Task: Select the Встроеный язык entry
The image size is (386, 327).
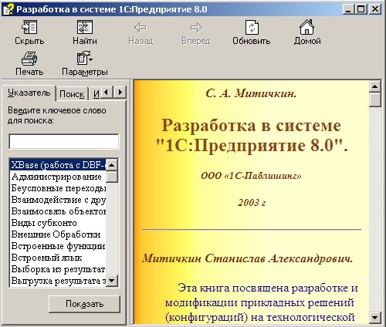Action: [x=58, y=258]
